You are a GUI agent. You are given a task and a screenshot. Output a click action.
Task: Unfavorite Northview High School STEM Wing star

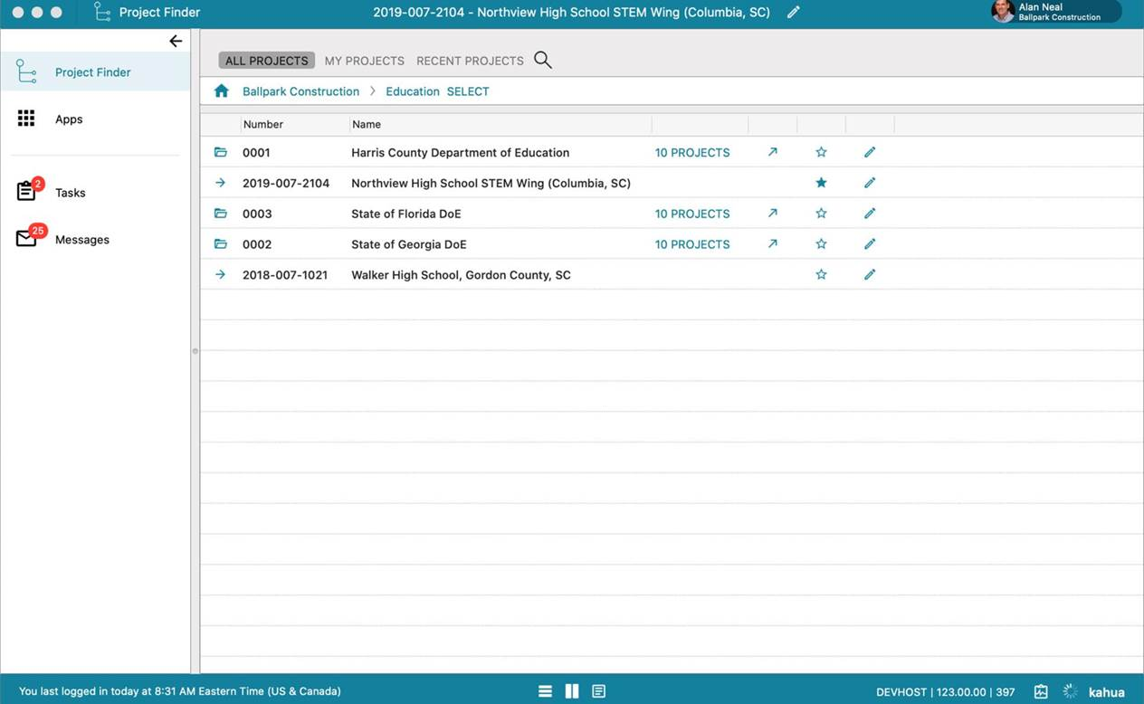821,183
